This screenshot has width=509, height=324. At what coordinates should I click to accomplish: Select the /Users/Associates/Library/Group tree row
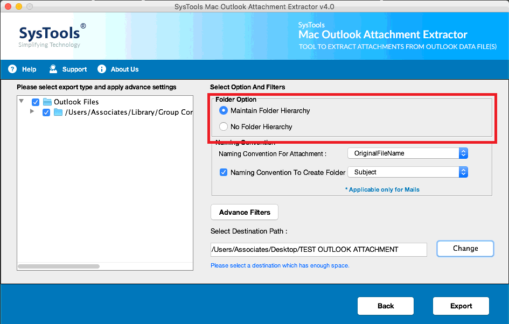coord(129,112)
